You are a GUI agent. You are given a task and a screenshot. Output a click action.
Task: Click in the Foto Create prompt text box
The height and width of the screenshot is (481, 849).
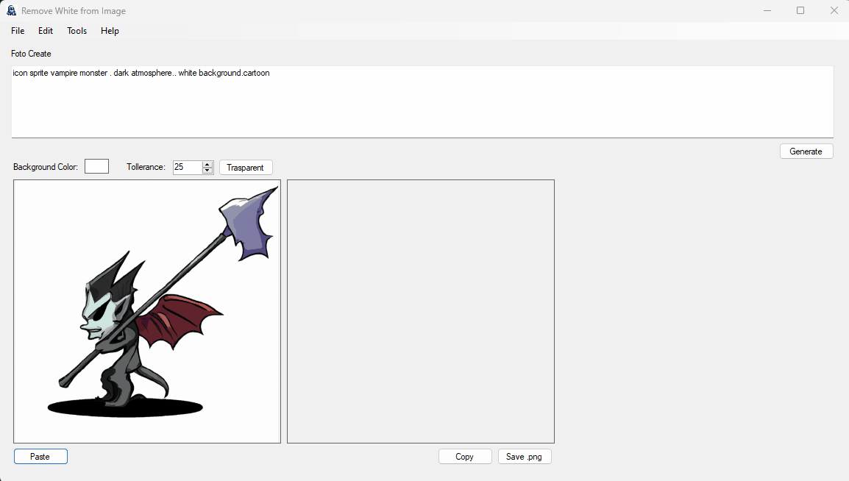422,101
